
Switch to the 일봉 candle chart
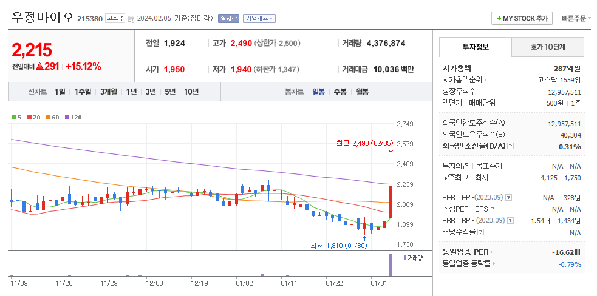[318, 92]
